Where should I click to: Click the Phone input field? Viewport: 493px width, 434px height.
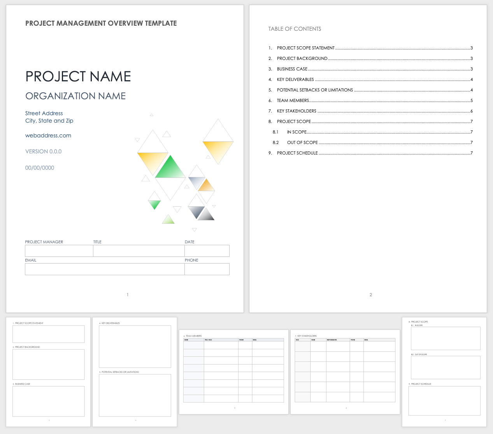click(x=207, y=269)
